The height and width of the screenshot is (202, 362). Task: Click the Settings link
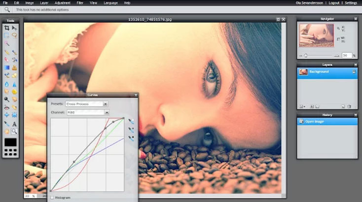click(x=351, y=3)
